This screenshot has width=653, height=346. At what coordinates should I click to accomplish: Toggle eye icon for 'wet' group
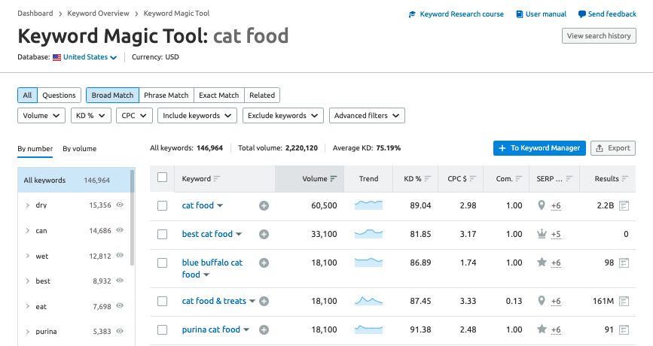pyautogui.click(x=120, y=255)
